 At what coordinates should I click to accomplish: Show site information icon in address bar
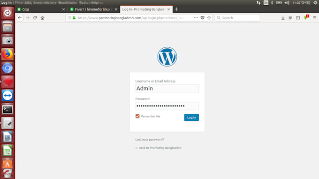pyautogui.click(x=69, y=18)
